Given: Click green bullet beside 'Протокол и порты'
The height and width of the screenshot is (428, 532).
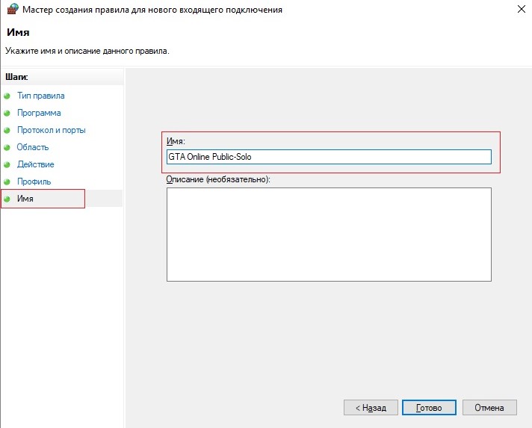Looking at the screenshot, I should pyautogui.click(x=7, y=131).
